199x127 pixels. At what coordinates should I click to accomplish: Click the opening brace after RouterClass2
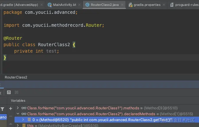(74, 45)
